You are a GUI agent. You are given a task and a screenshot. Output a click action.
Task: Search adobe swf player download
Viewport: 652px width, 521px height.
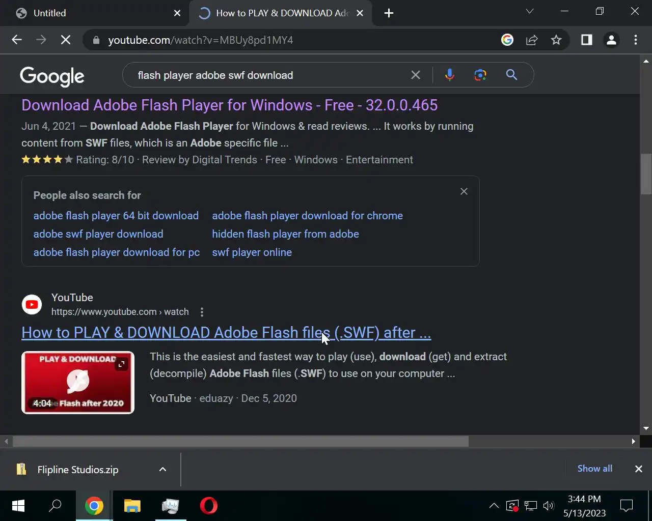pos(98,234)
